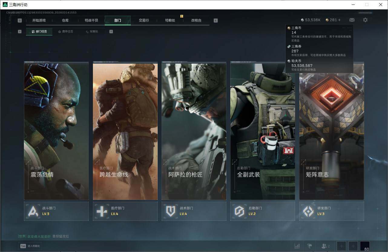The height and width of the screenshot is (252, 388).
Task: Click the bar chart stats icon
Action: [x=297, y=246]
